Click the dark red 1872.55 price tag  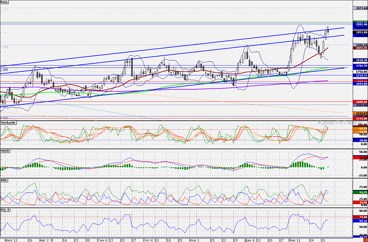(x=360, y=48)
